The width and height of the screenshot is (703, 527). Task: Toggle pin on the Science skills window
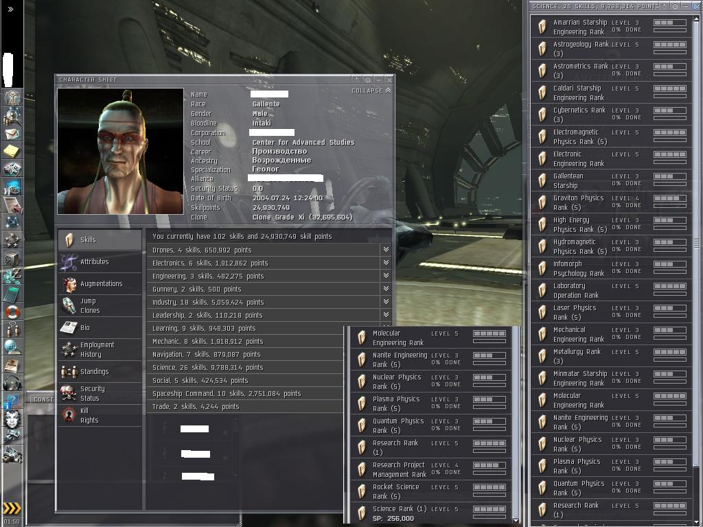click(x=676, y=6)
